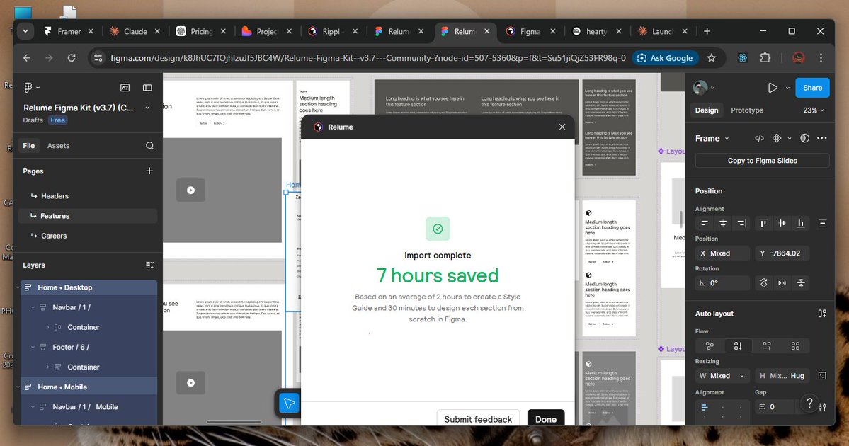Click Copy to Figma Slides button
849x446 pixels.
click(762, 161)
